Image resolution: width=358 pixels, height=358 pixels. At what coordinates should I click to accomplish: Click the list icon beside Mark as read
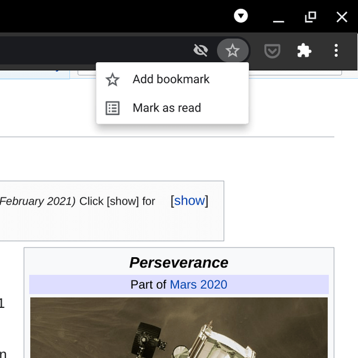[113, 108]
